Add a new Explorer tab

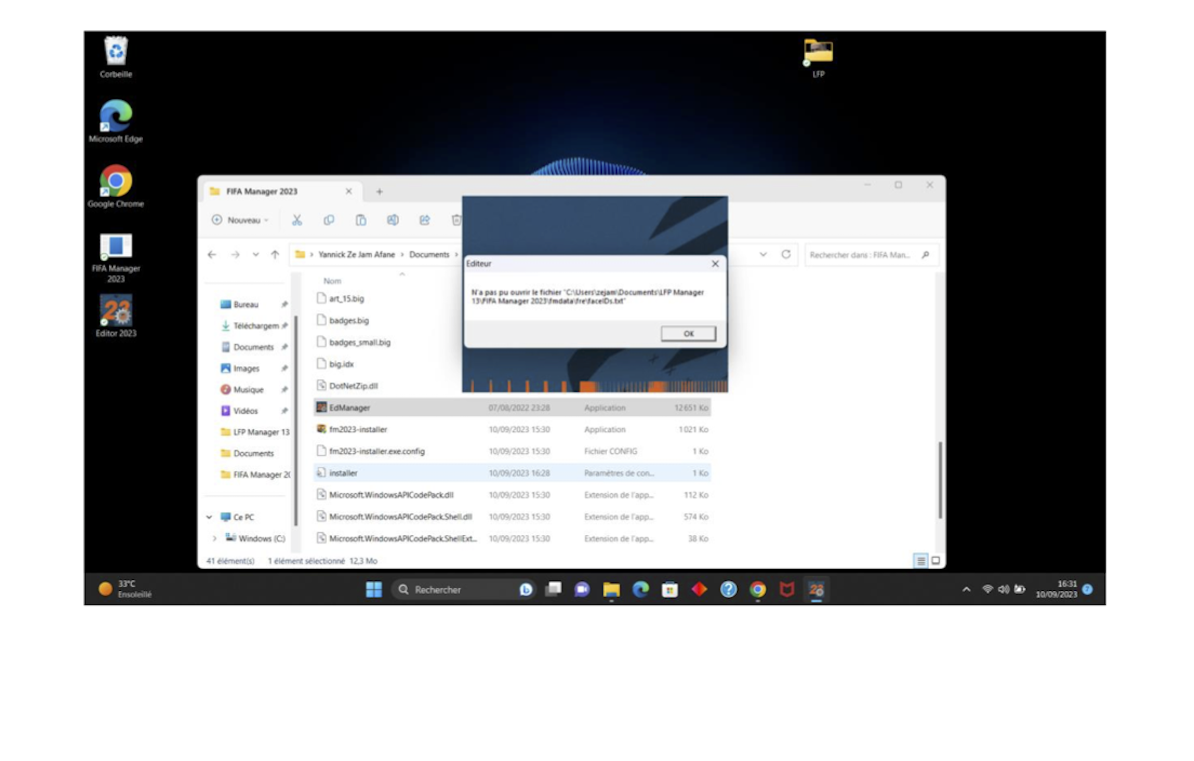[379, 192]
